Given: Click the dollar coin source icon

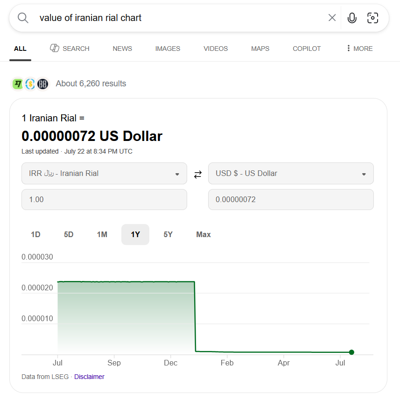Looking at the screenshot, I should click(30, 84).
